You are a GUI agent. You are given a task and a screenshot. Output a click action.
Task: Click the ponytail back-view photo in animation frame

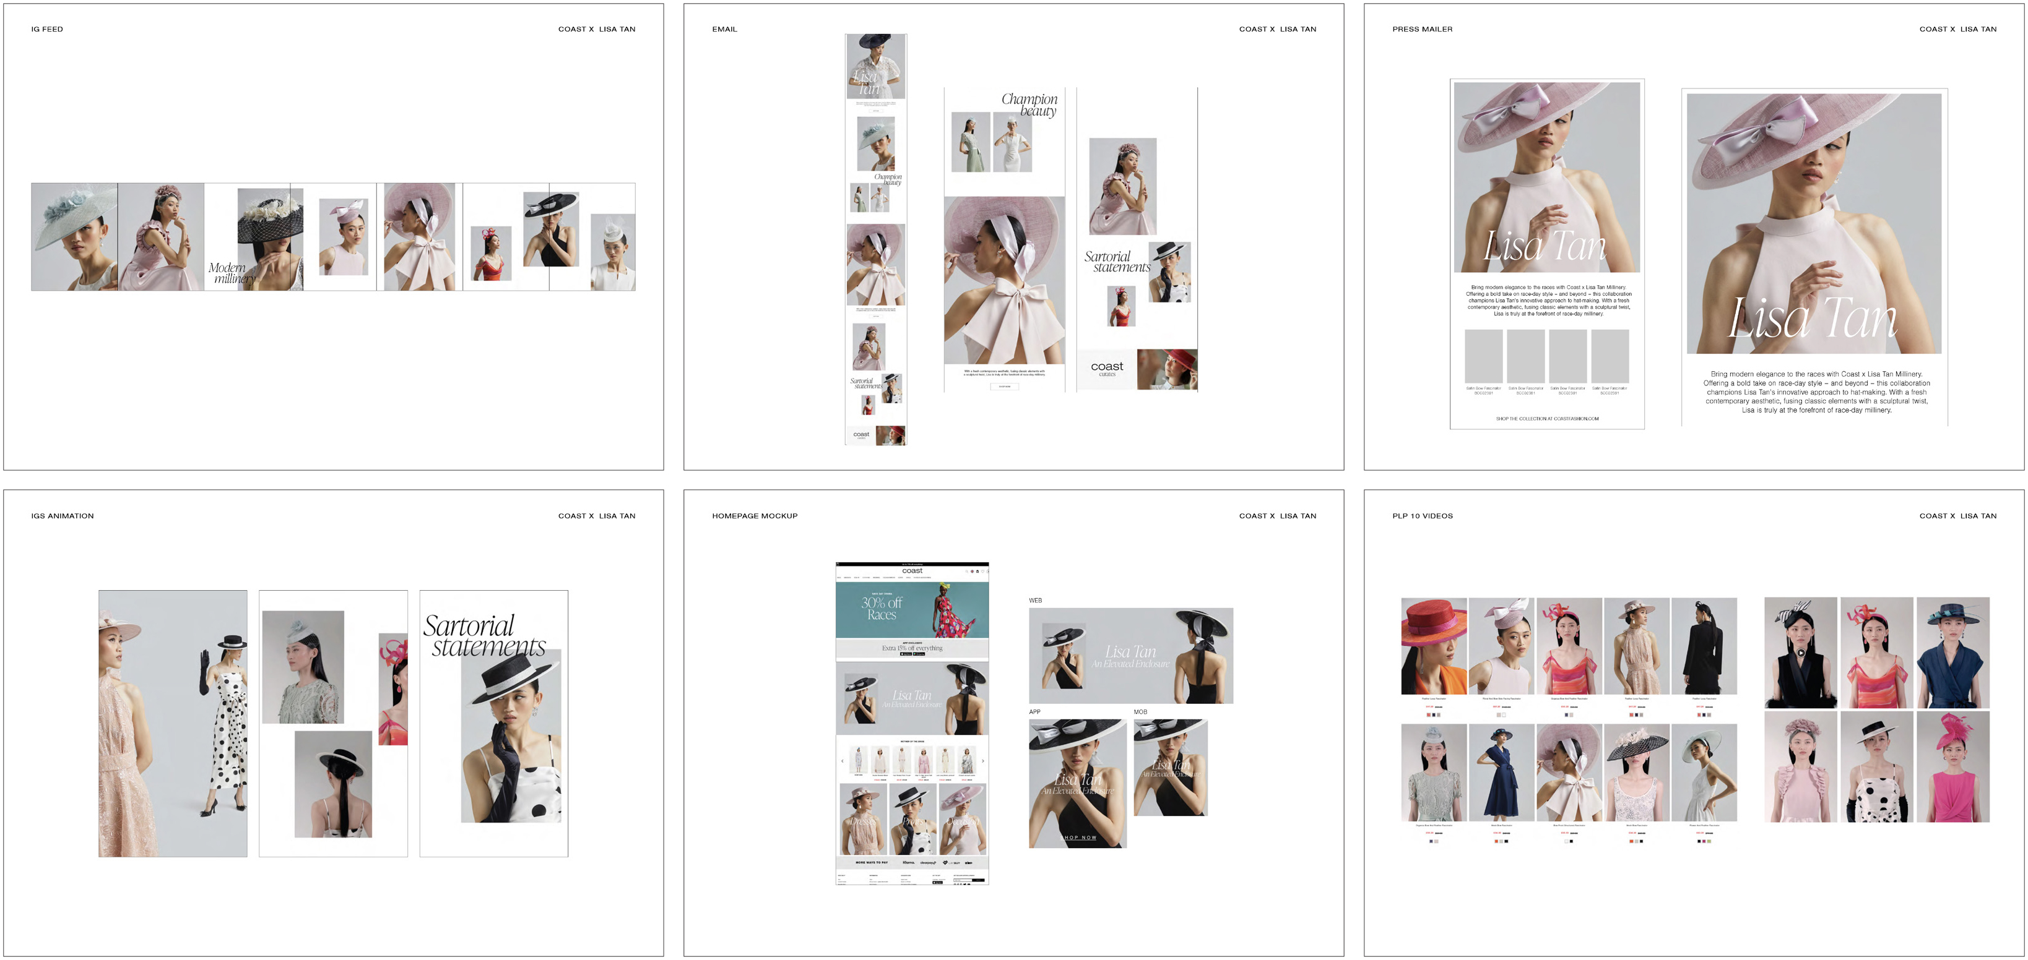pyautogui.click(x=333, y=784)
